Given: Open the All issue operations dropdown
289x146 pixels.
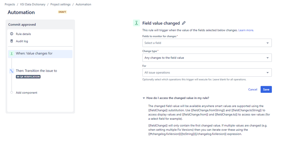Looking at the screenshot, I should tap(207, 73).
